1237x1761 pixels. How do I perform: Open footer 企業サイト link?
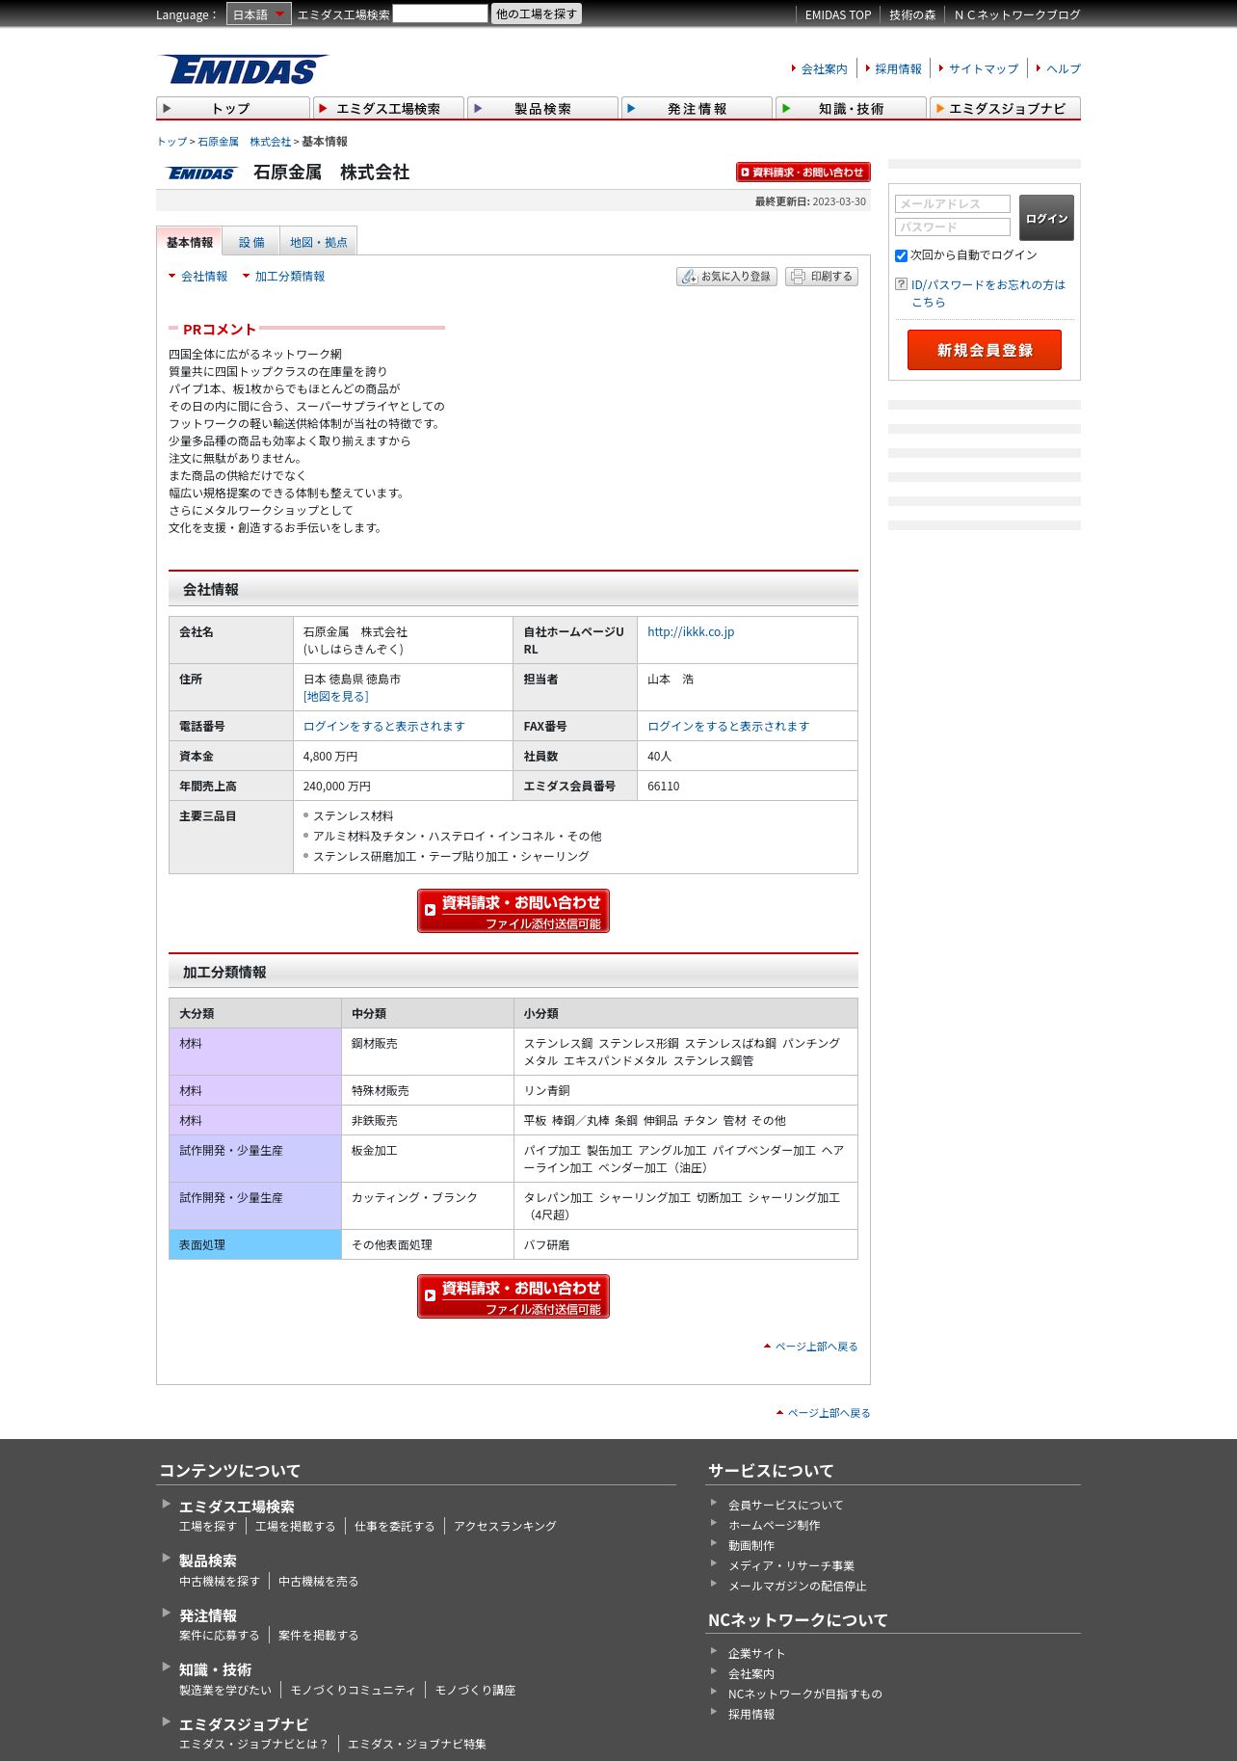click(x=756, y=1654)
